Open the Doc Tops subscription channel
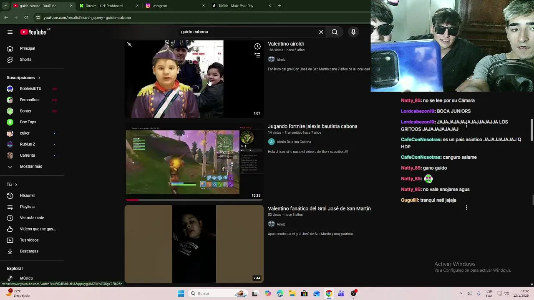This screenshot has width=534, height=300. tap(32, 122)
